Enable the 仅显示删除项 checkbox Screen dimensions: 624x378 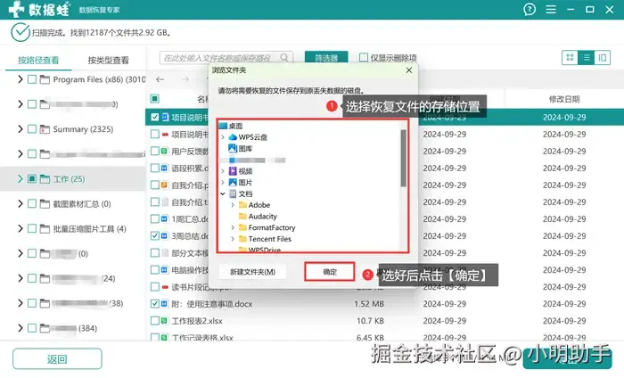click(364, 58)
